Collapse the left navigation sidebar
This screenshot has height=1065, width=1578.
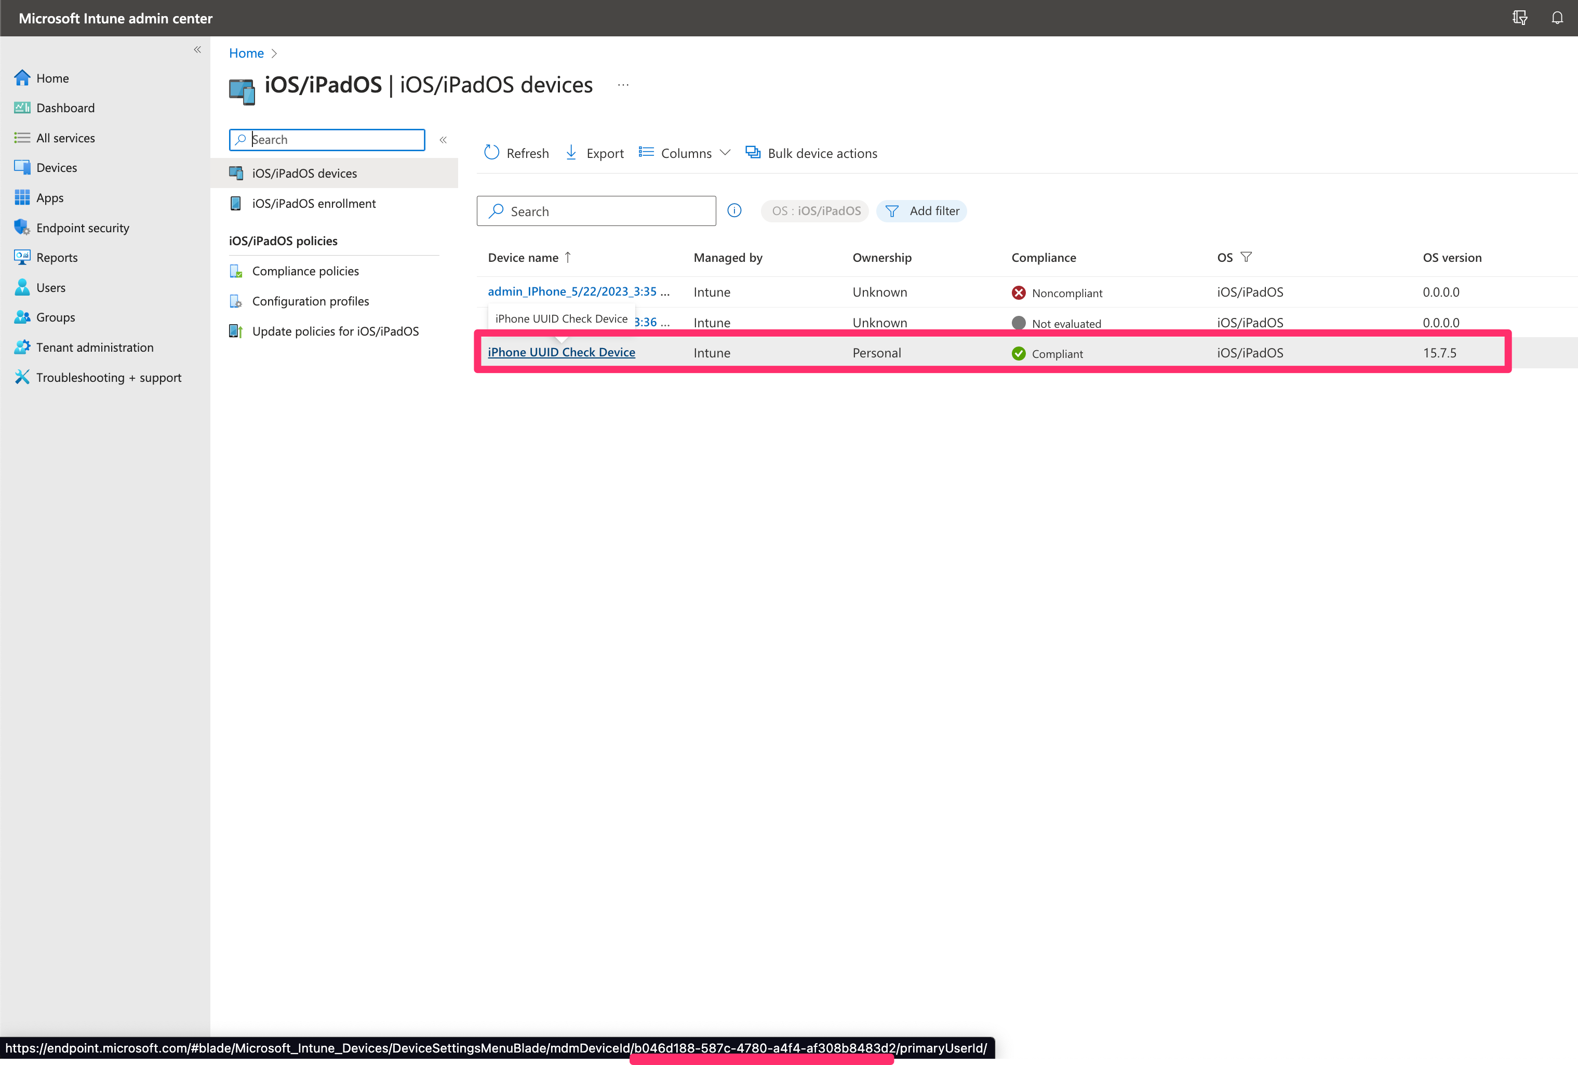pos(197,49)
